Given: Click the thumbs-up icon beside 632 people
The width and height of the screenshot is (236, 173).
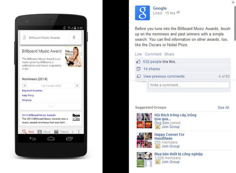Looking at the screenshot, I should [x=138, y=61].
